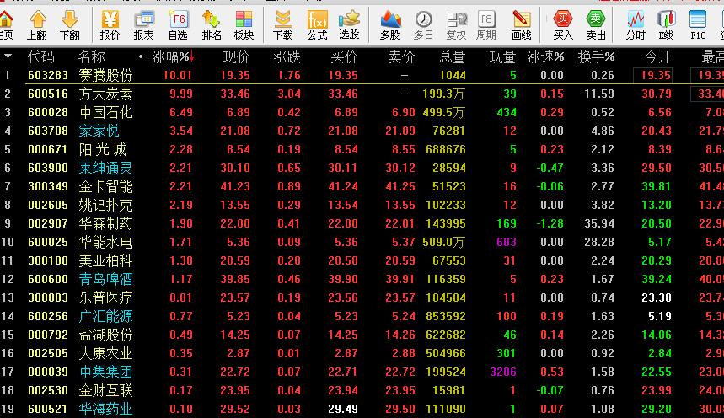
Task: Select the 中国石化 stock name
Action: coord(105,112)
